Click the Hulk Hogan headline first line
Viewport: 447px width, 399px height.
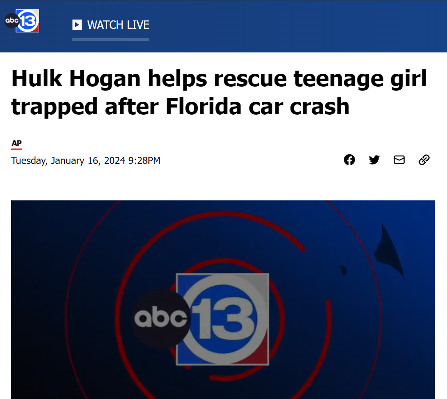pos(219,79)
